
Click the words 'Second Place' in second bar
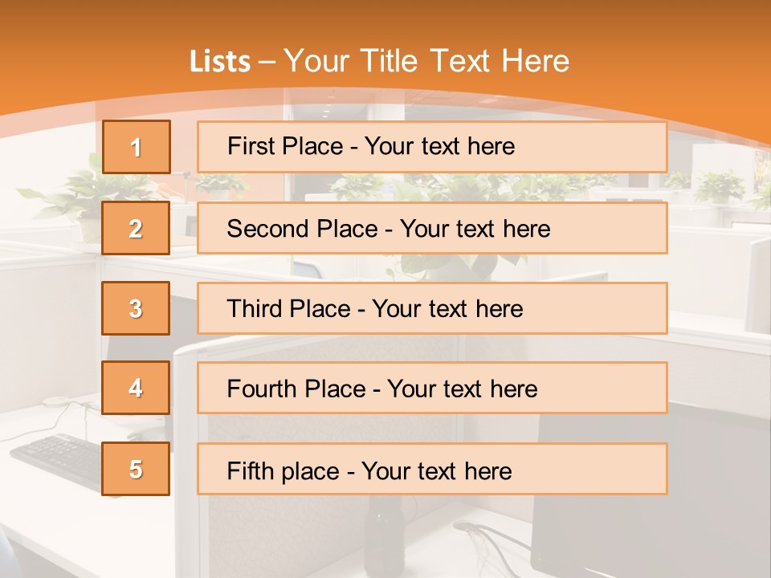coord(303,229)
